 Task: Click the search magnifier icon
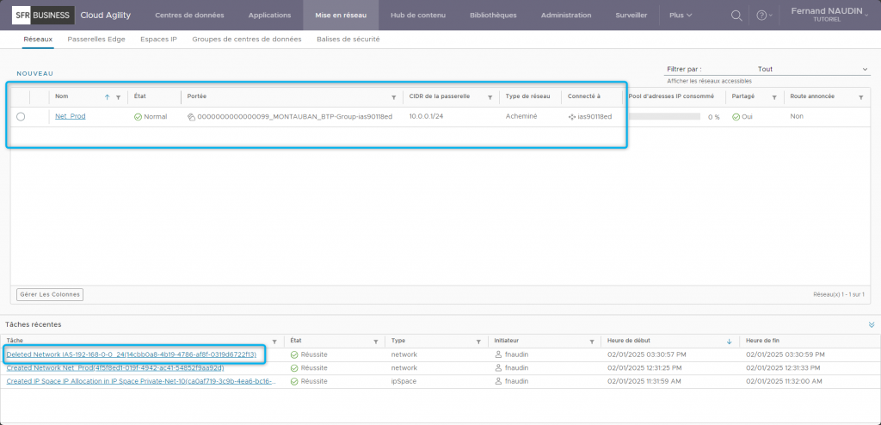click(736, 15)
